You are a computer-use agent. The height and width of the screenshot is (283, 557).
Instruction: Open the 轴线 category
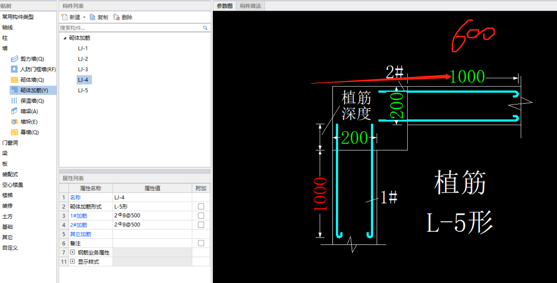7,27
